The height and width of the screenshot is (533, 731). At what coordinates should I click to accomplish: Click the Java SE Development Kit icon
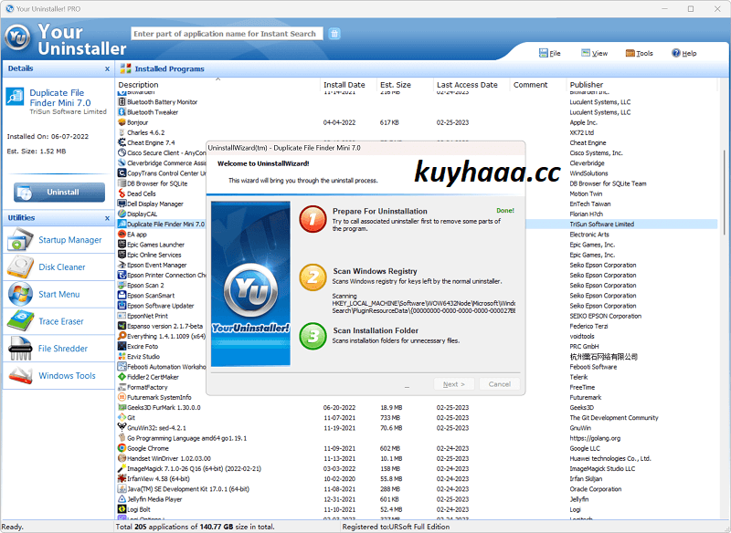[x=122, y=489]
